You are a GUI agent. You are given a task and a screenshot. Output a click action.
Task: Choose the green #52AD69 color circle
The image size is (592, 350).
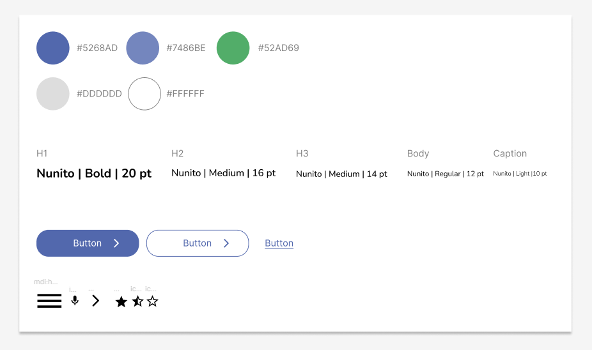(x=233, y=48)
